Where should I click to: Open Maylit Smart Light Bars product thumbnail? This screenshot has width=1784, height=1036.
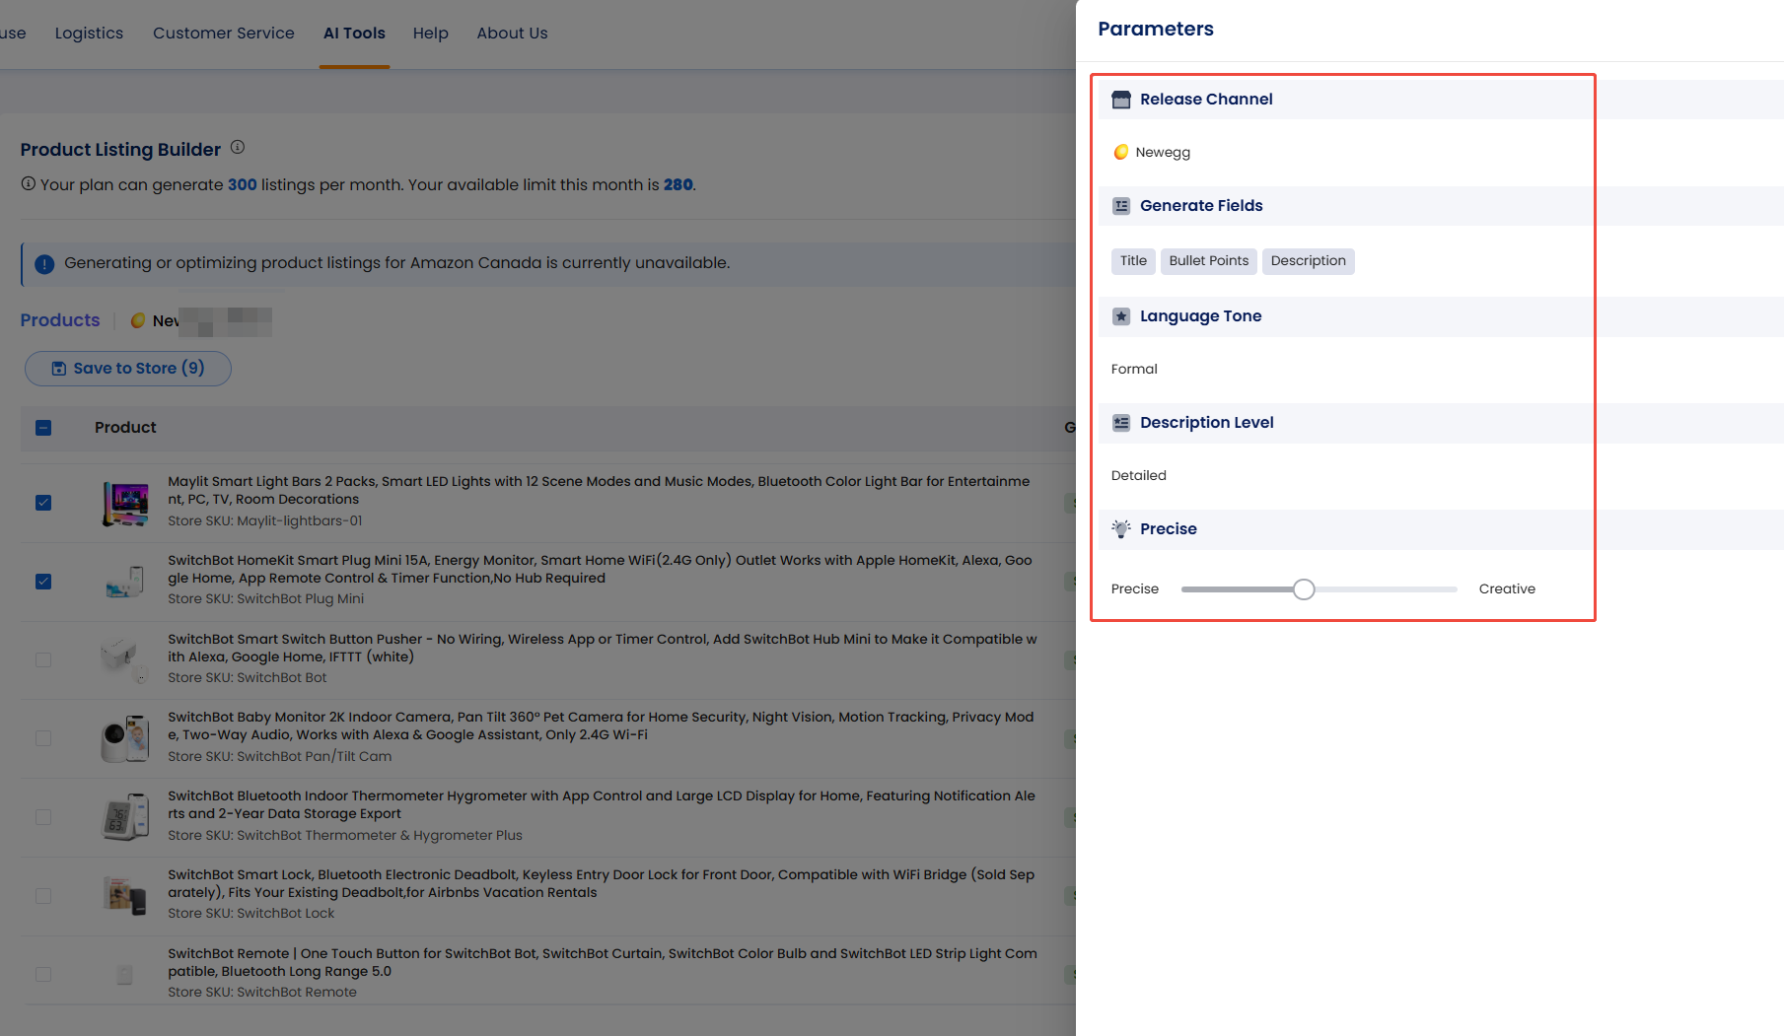[125, 503]
